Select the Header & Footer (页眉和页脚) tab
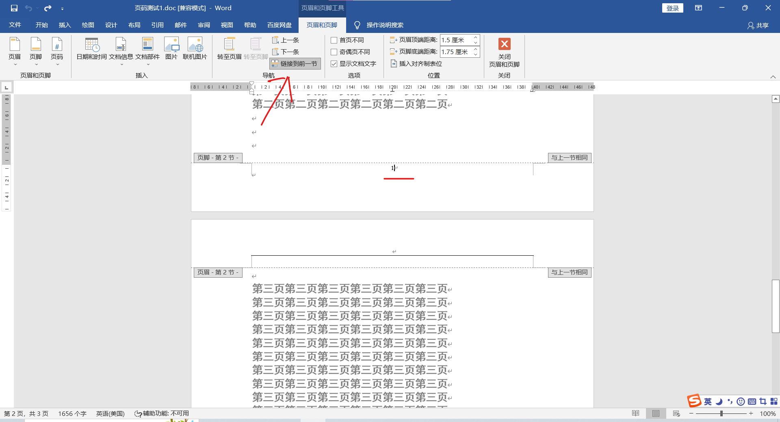Screen dimensions: 780x422 322,25
